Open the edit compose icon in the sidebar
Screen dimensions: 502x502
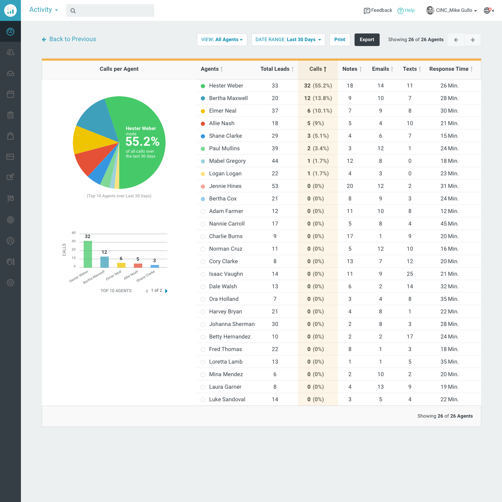pos(10,177)
